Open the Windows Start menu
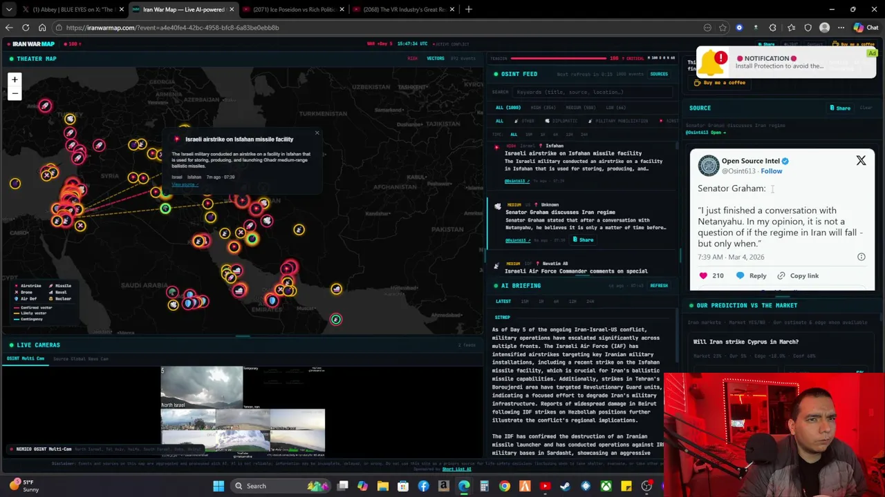This screenshot has width=885, height=497. (218, 486)
